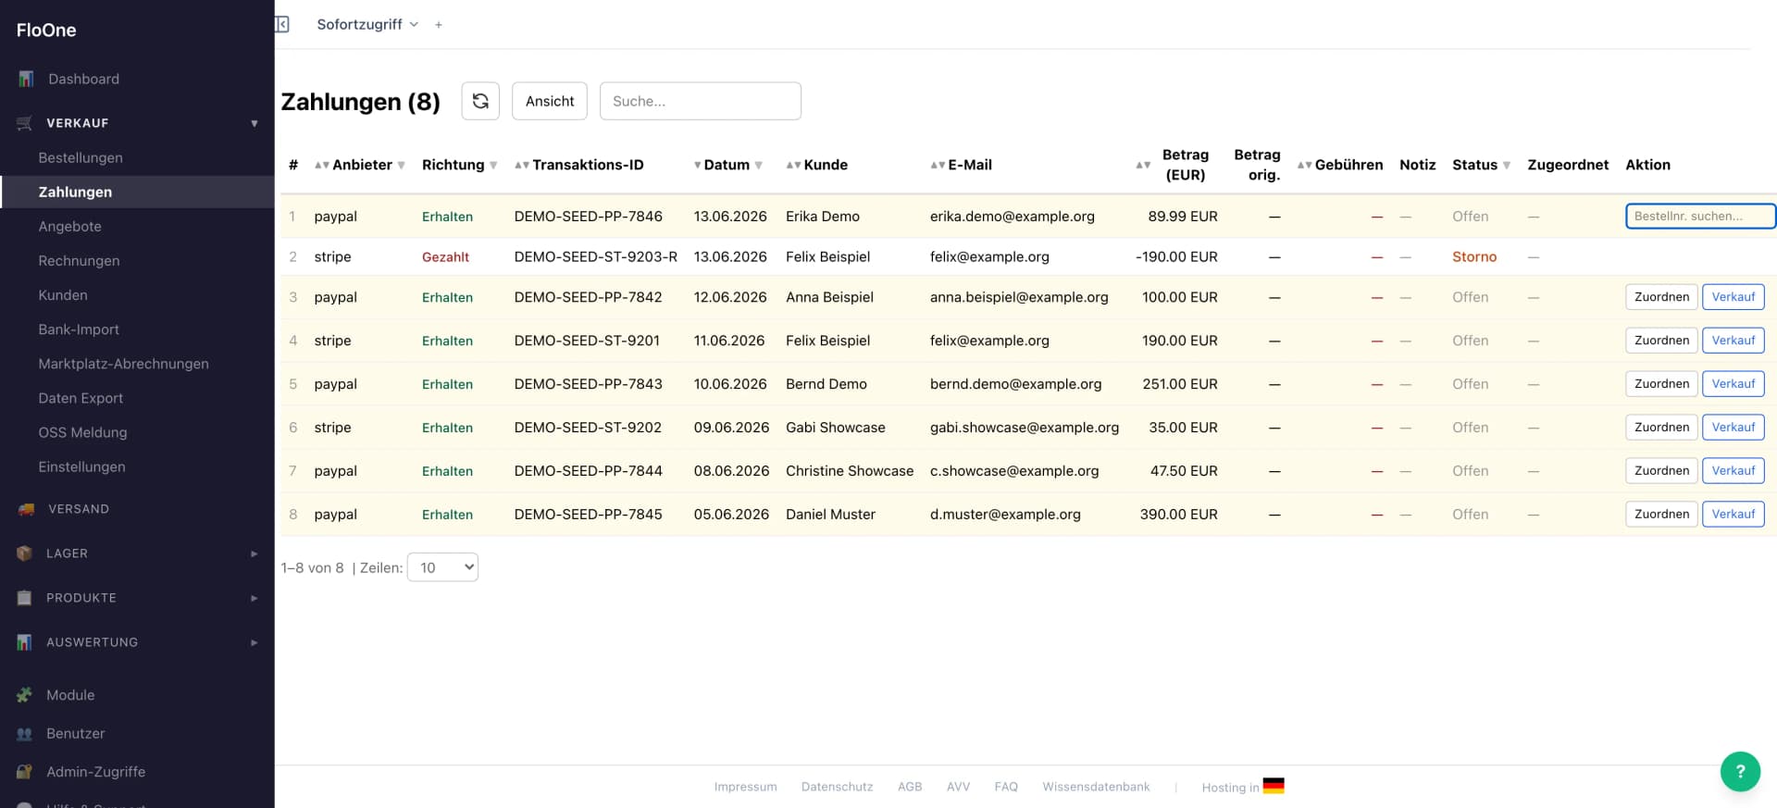Viewport: 1777px width, 808px height.
Task: Expand the AUSWERTUNG section arrow
Action: tap(255, 642)
